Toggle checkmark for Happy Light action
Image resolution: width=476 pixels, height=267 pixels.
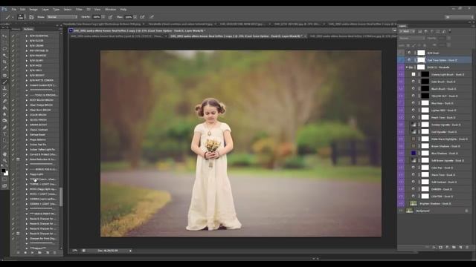pos(13,174)
